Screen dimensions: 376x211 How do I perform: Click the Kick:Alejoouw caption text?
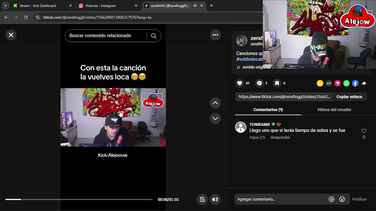pyautogui.click(x=113, y=155)
